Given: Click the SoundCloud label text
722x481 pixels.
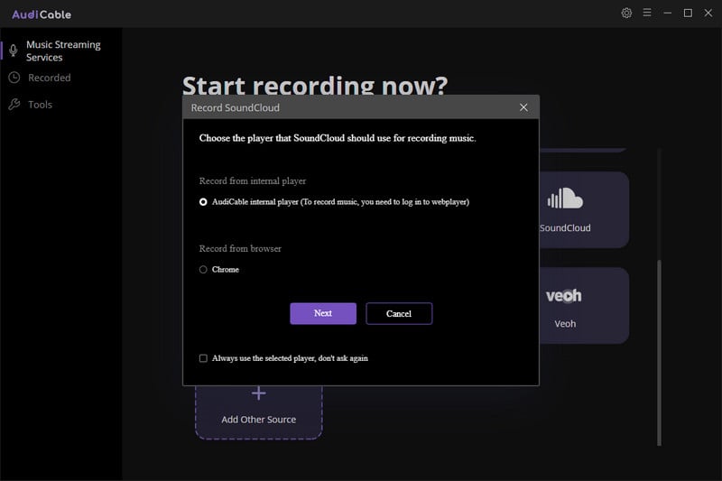Looking at the screenshot, I should coord(565,227).
